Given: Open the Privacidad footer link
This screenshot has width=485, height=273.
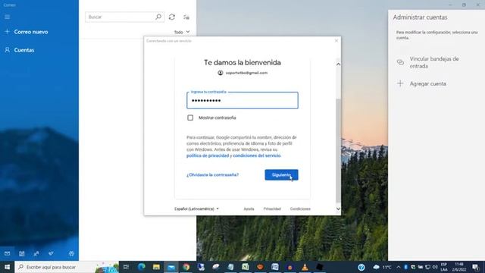Looking at the screenshot, I should (272, 209).
